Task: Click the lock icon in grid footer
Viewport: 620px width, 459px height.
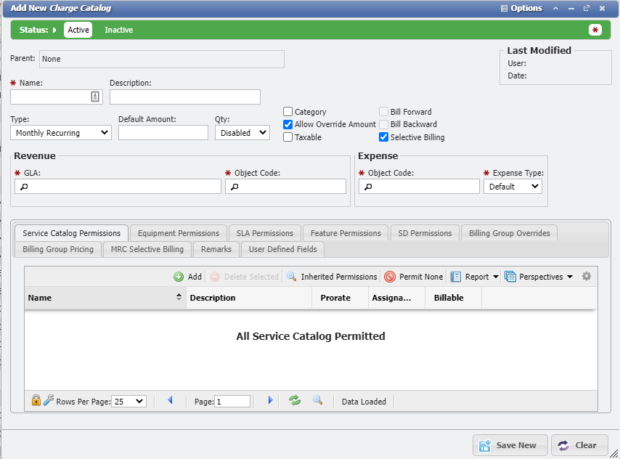Action: (36, 400)
